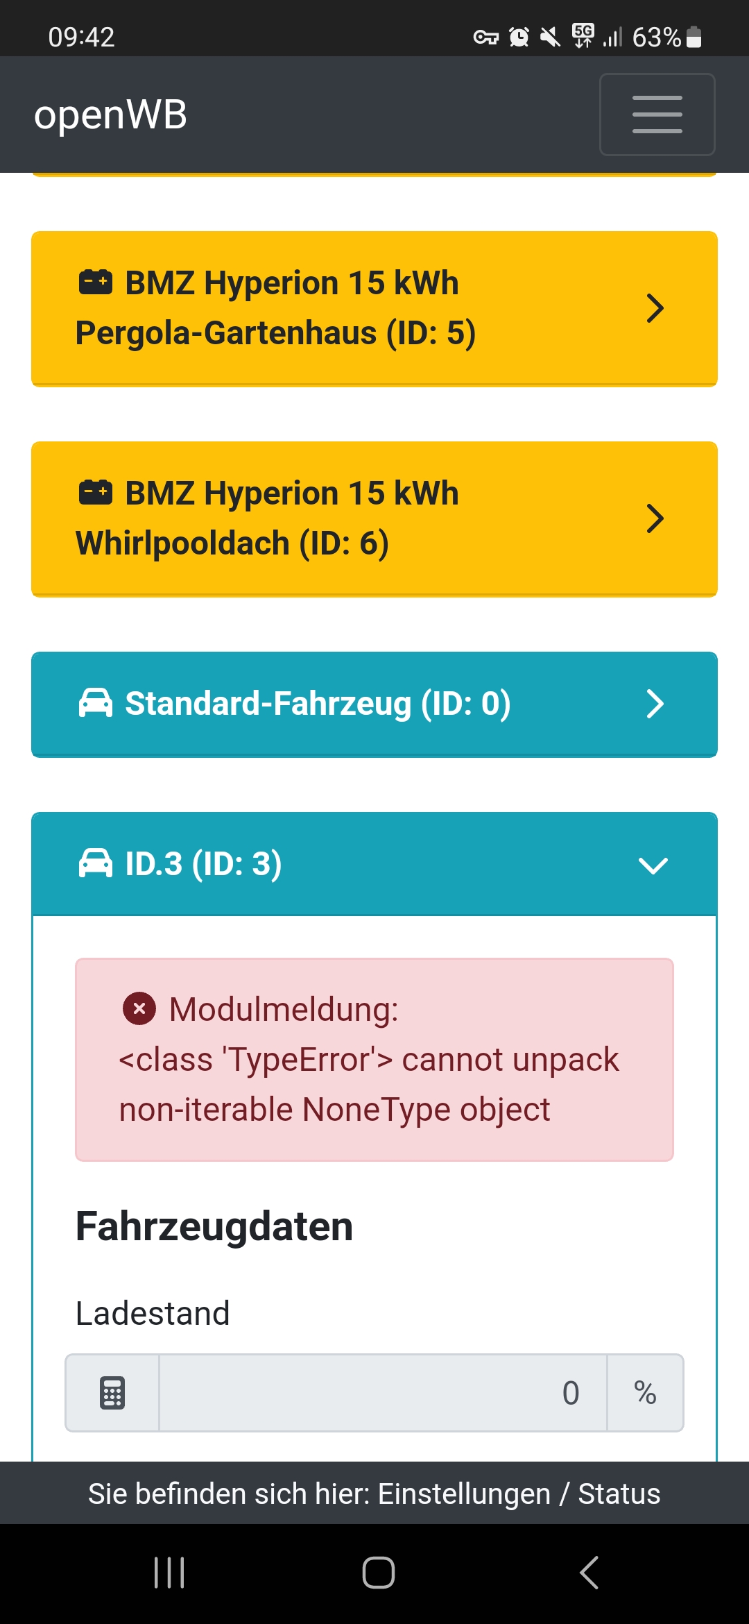Click the BMZ Hyperion Pergola-Gartenhaus header
The height and width of the screenshot is (1624, 749).
click(x=291, y=308)
